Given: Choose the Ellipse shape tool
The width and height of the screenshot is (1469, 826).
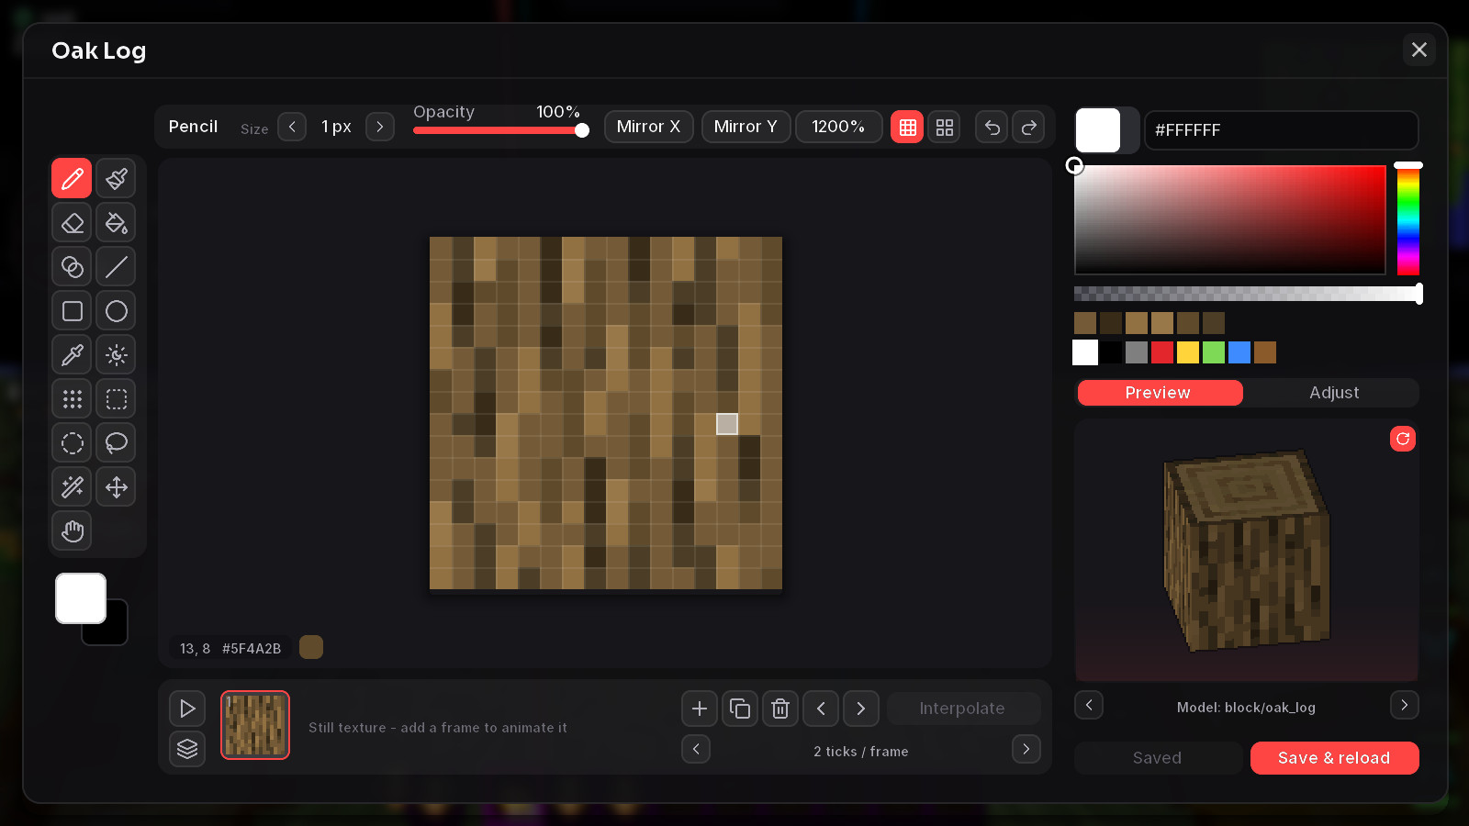Looking at the screenshot, I should click(117, 310).
